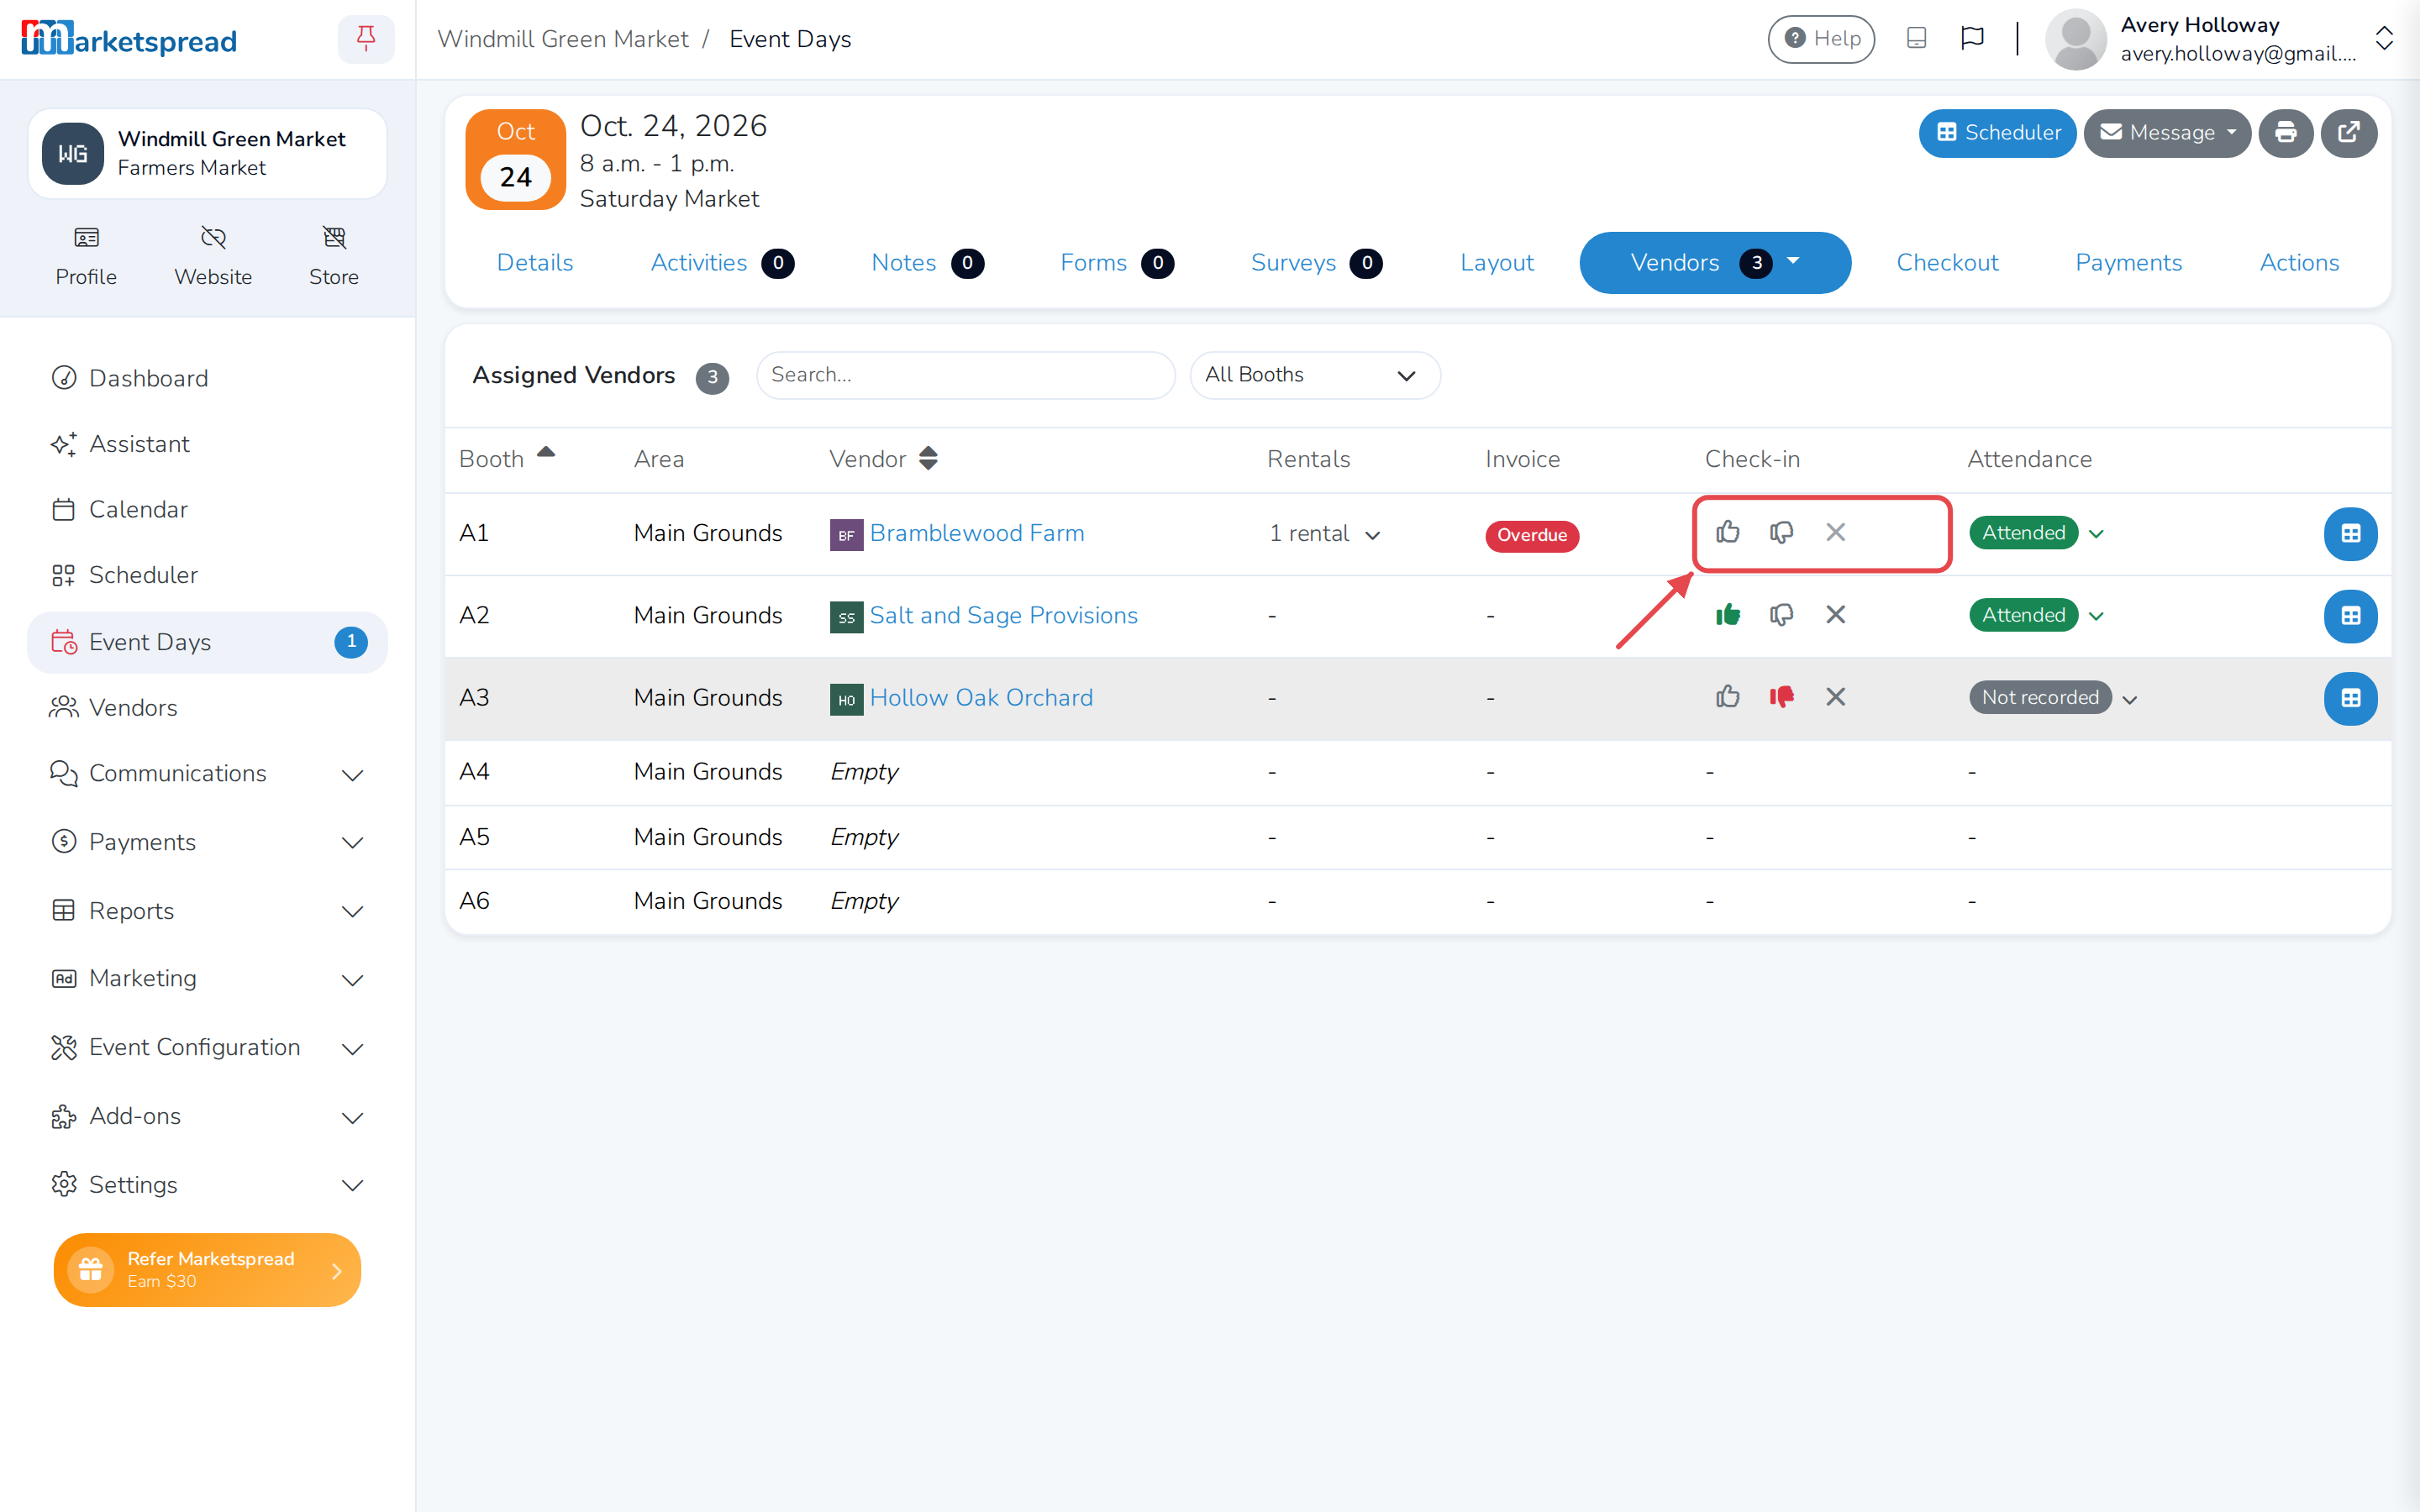Viewport: 2420px width, 1512px height.
Task: Open booth scheduler icon for Bramblewood Farm row
Action: tap(2350, 534)
